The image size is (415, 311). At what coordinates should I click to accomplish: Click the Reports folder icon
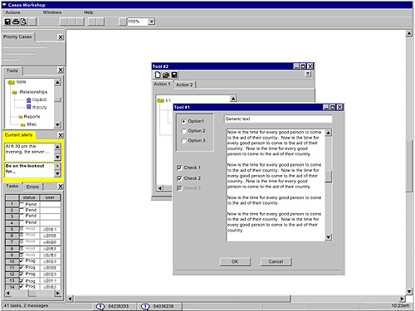click(21, 117)
